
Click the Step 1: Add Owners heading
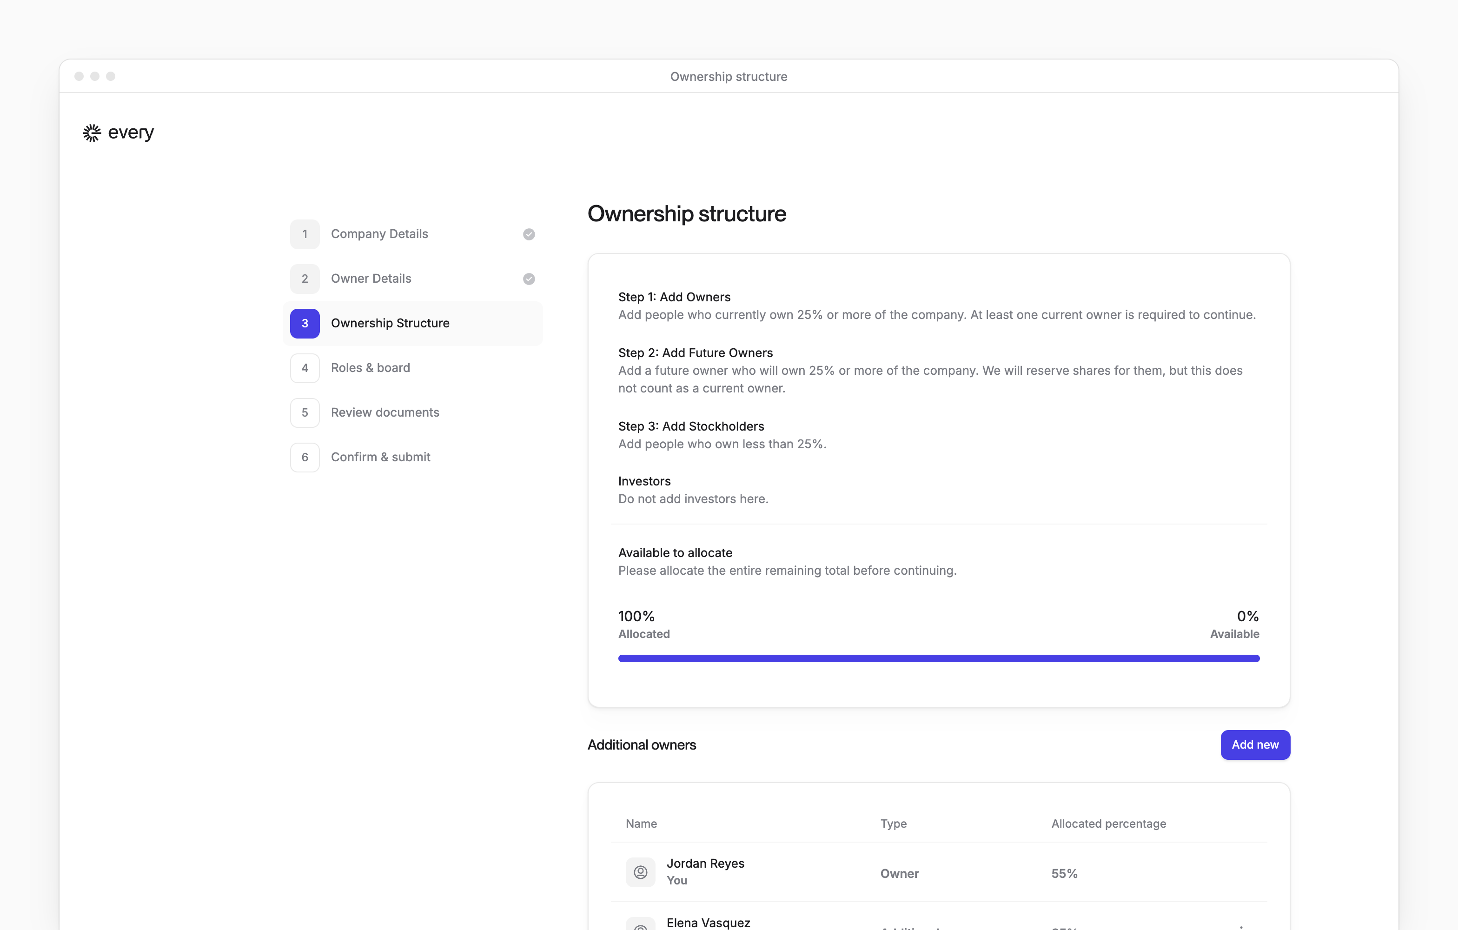pos(674,297)
